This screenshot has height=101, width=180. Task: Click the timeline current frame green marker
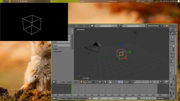(x=71, y=89)
